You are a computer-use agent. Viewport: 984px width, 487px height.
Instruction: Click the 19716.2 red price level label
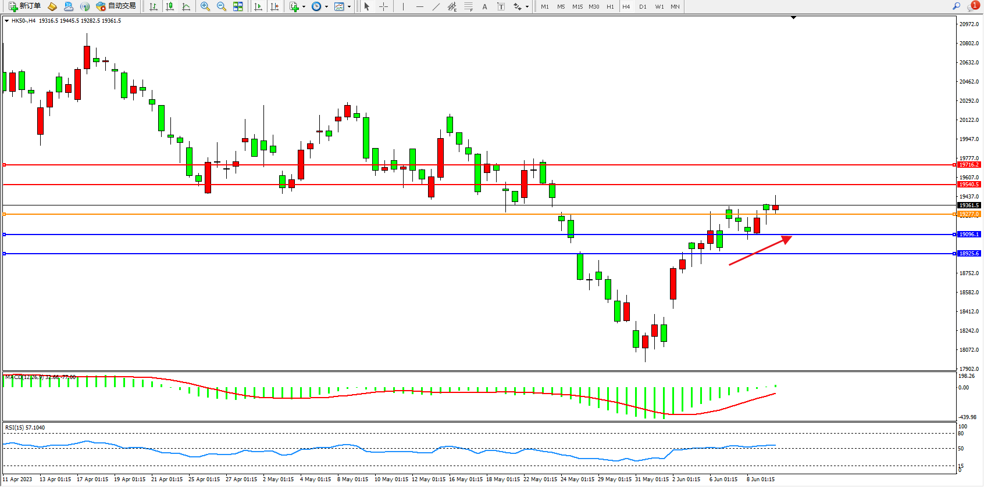point(969,165)
